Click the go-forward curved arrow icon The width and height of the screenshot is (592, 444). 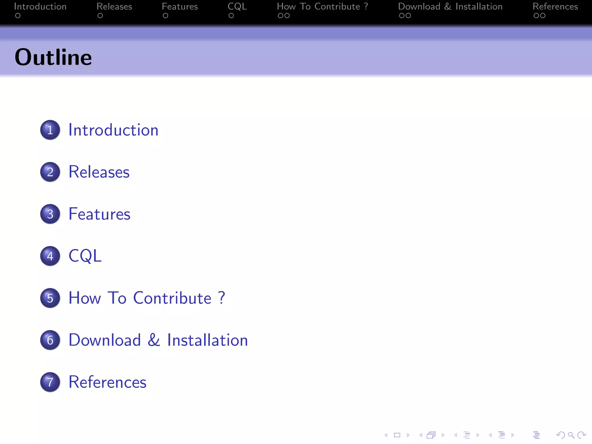(582, 435)
